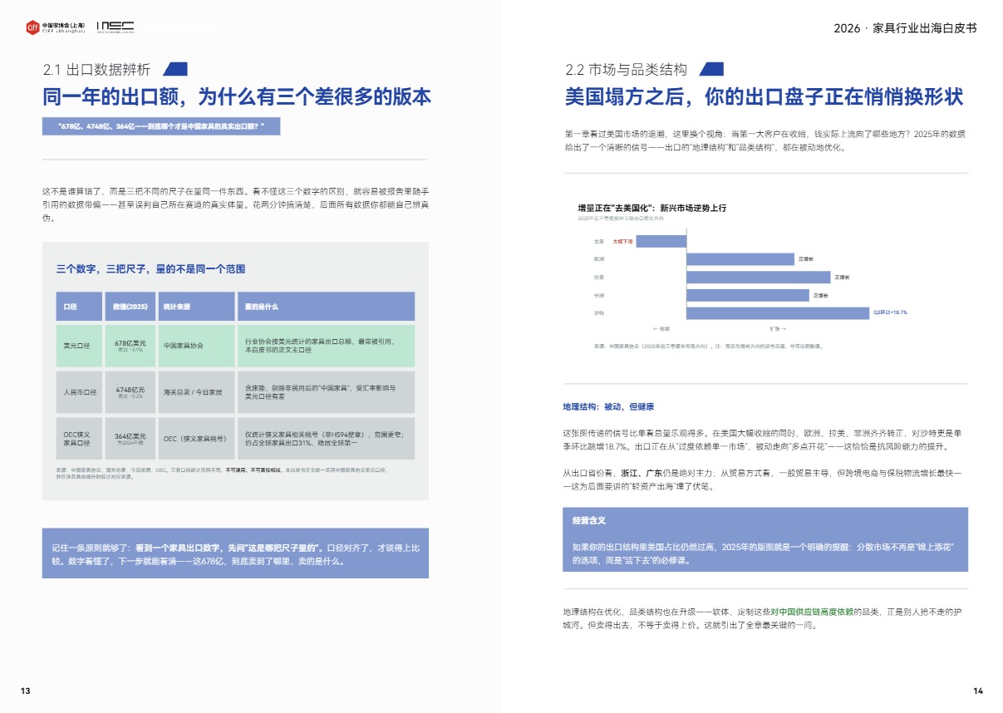This screenshot has width=1003, height=713.
Task: Click table cell '中国家具协会'
Action: point(195,346)
